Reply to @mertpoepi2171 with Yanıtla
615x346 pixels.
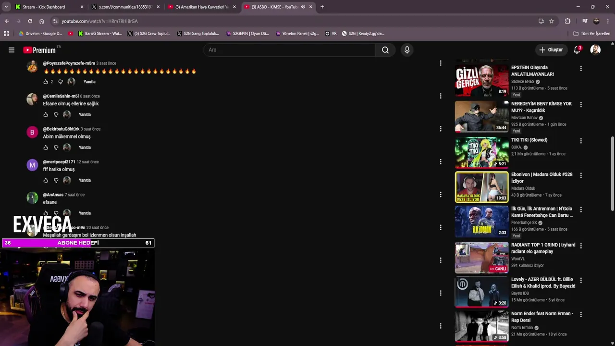85,180
